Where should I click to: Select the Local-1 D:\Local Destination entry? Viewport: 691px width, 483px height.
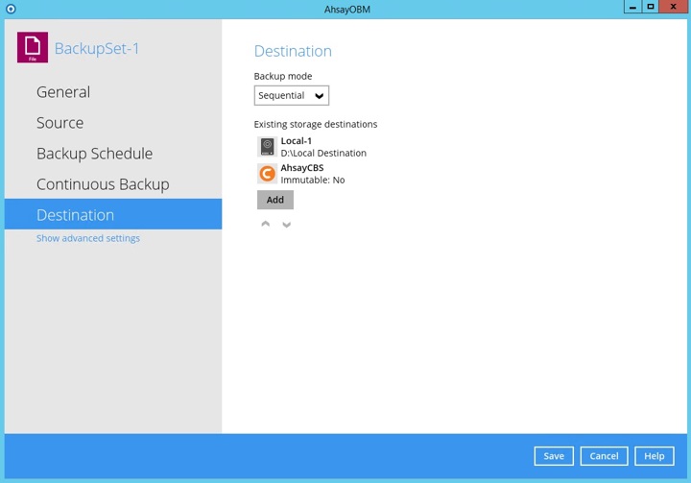coord(322,147)
